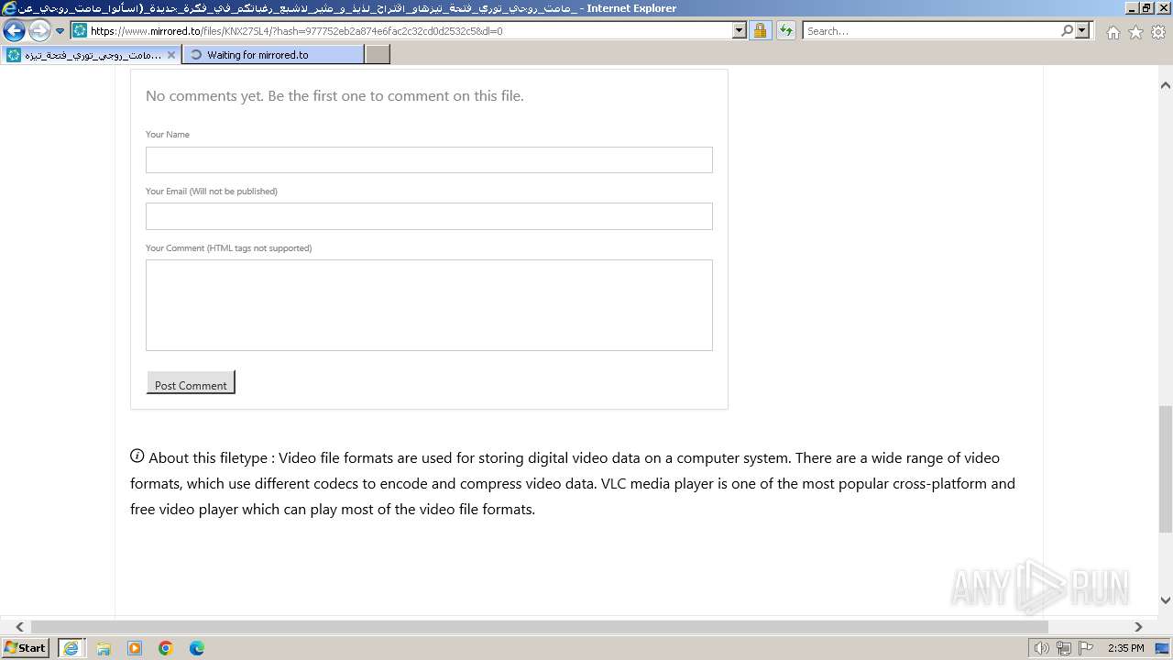Click the vertical scrollbar up arrow
The height and width of the screenshot is (660, 1173).
[1165, 85]
